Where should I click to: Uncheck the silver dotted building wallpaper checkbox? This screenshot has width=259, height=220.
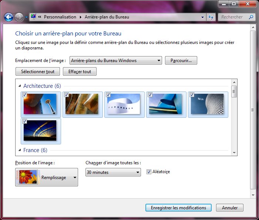pos(192,94)
